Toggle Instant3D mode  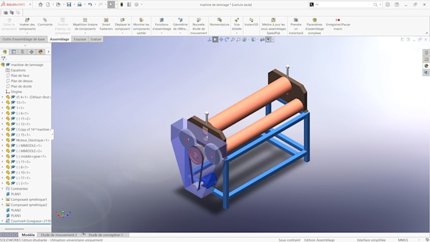[x=251, y=22]
